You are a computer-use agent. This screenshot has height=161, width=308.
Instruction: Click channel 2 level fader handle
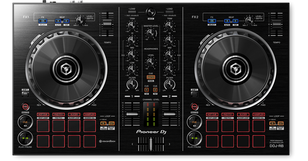click(x=169, y=114)
